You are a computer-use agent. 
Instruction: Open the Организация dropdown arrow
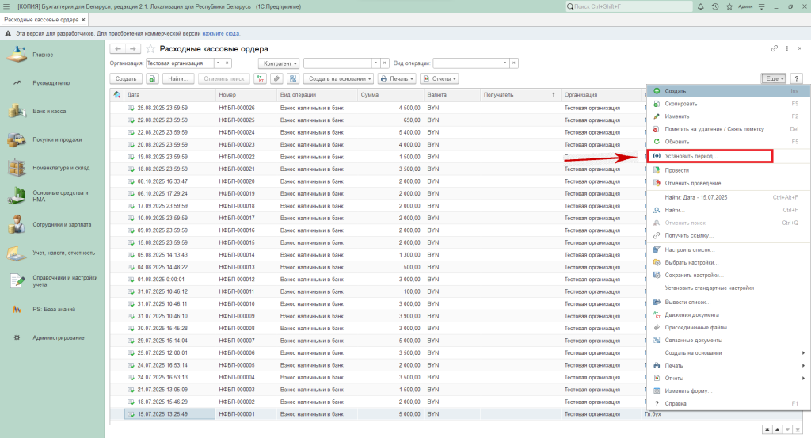point(218,63)
